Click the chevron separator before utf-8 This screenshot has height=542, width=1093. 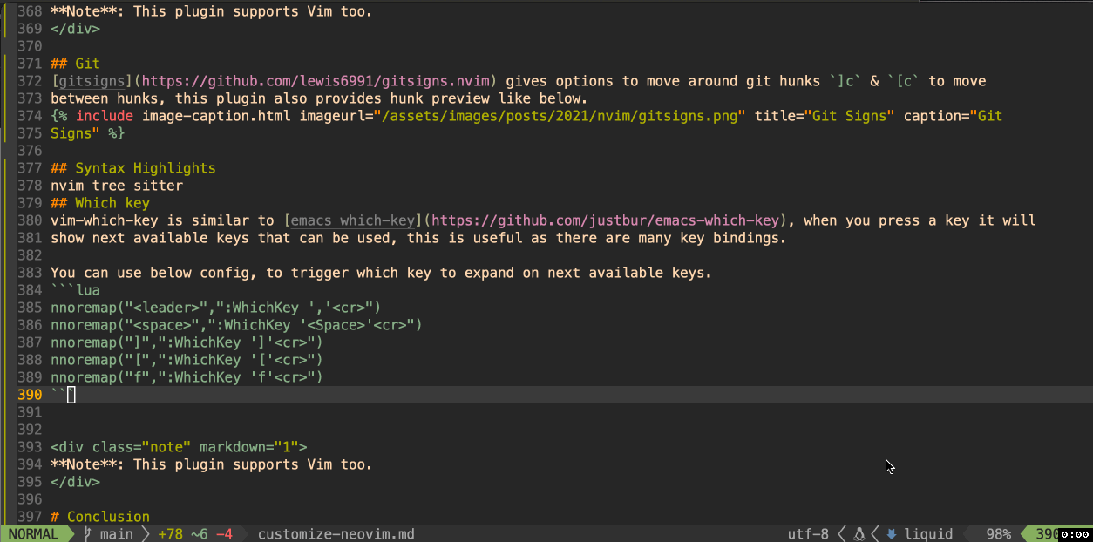click(841, 533)
